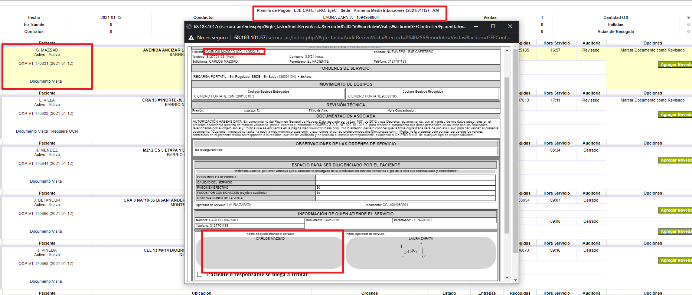The image size is (692, 295).
Task: Click order 'OXP-VT-170831 (2021-01-12)'
Action: click(x=46, y=63)
